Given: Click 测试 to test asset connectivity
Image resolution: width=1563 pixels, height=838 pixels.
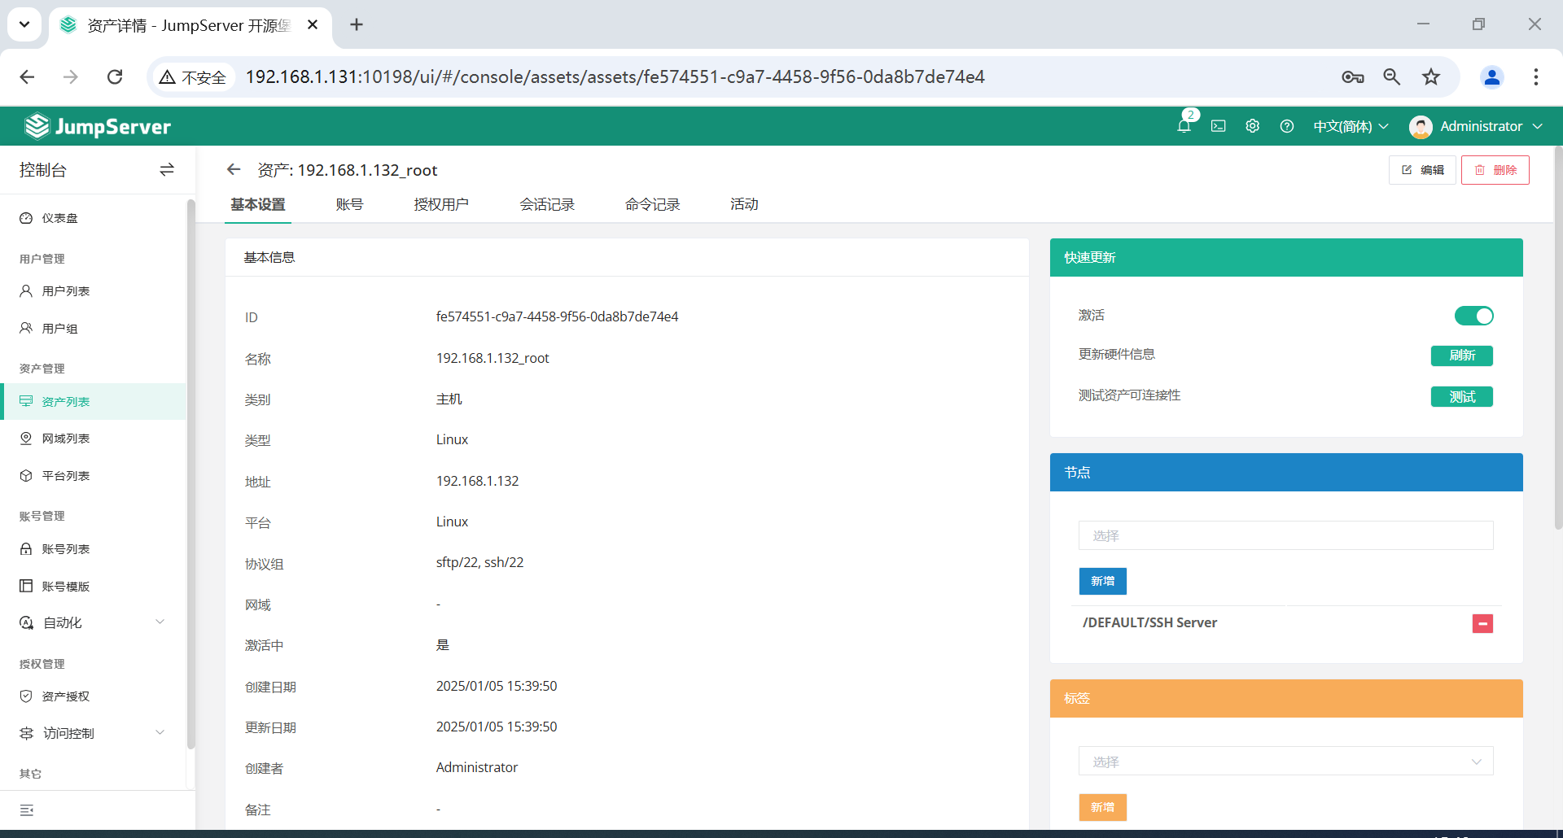Looking at the screenshot, I should point(1462,396).
